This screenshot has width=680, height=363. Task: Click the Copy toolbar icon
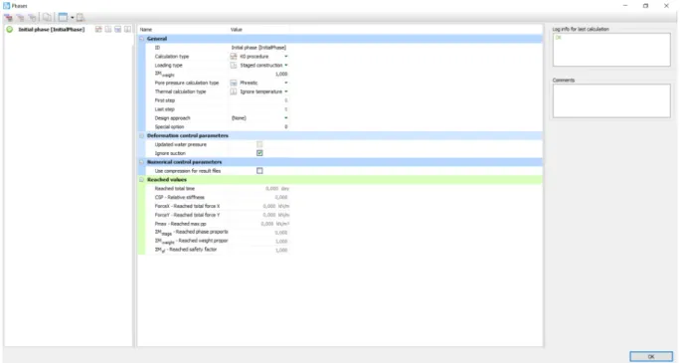point(47,18)
